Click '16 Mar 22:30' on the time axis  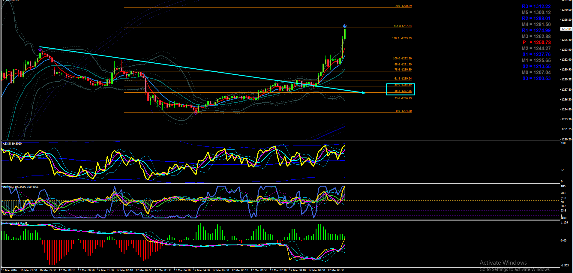click(48, 270)
